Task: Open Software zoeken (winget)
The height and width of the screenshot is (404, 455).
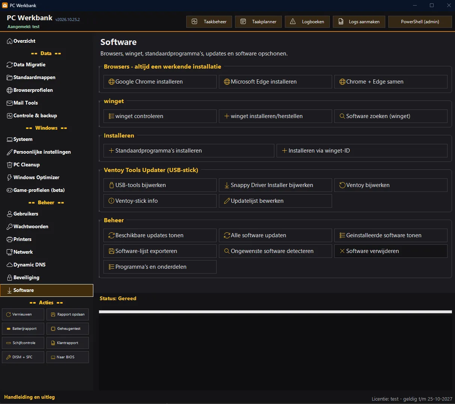Action: click(391, 116)
